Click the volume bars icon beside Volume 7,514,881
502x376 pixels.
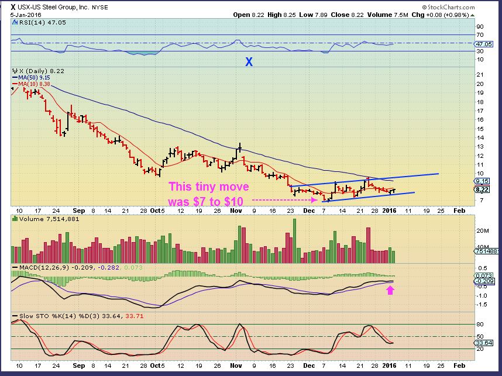click(15, 219)
